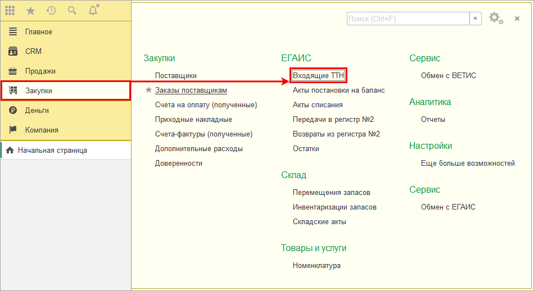Image resolution: width=534 pixels, height=291 pixels.
Task: Click the Поиск (Ctrl+F) search field
Action: 408,19
